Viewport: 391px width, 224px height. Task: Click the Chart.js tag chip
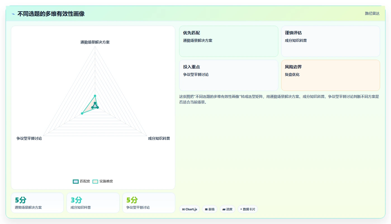tap(189, 209)
